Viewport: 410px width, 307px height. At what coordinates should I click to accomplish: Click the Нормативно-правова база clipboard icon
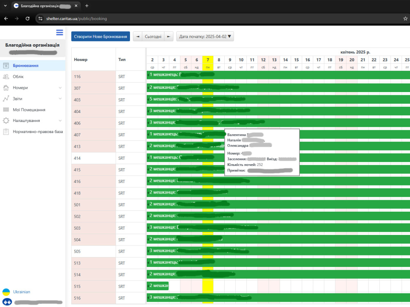coord(6,131)
